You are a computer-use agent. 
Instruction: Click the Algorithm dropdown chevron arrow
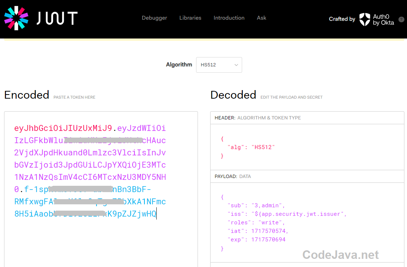(236, 65)
